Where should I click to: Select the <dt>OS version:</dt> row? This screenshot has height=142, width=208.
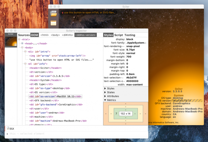[x=43, y=92]
